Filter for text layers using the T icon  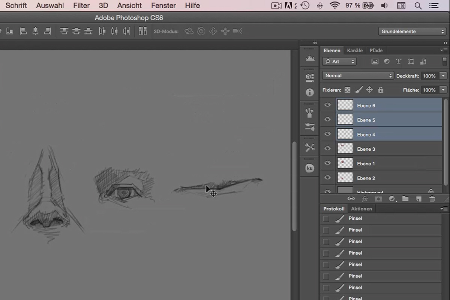tap(399, 61)
